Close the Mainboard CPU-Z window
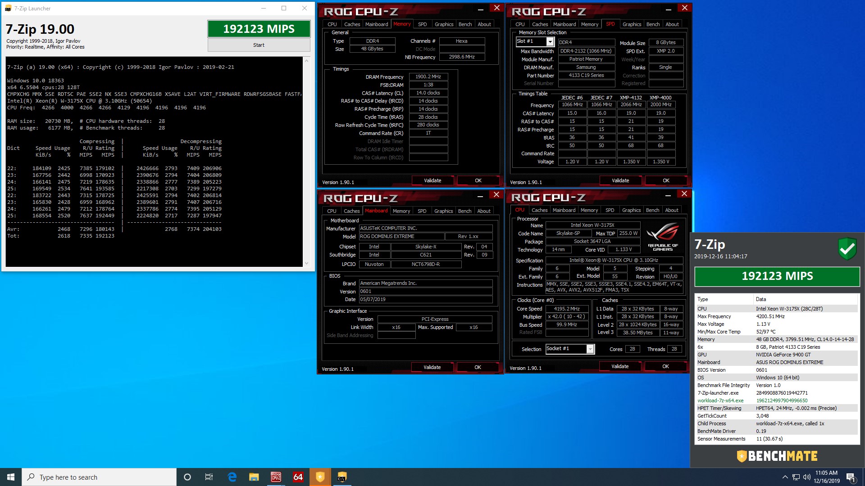The width and height of the screenshot is (865, 486). pos(496,194)
